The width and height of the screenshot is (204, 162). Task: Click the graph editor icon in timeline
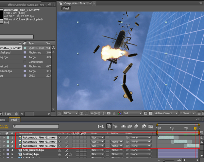(151, 126)
